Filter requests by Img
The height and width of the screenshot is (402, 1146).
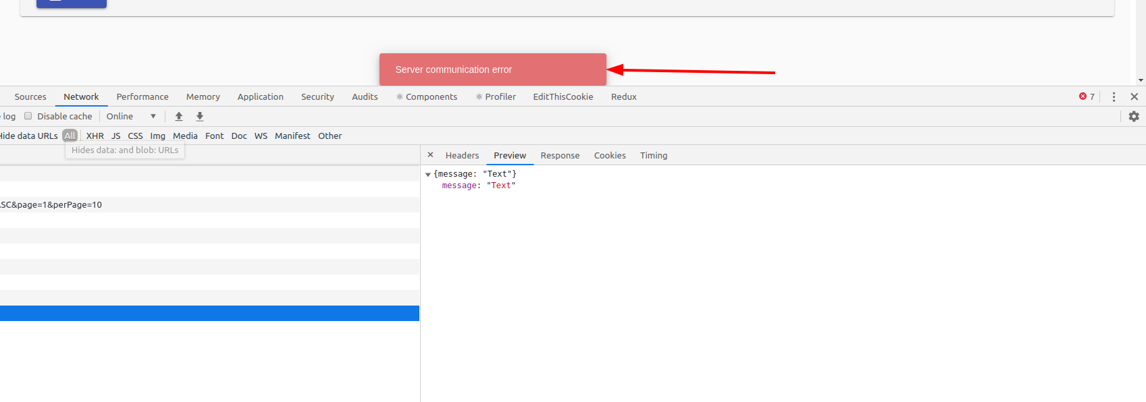pos(157,136)
